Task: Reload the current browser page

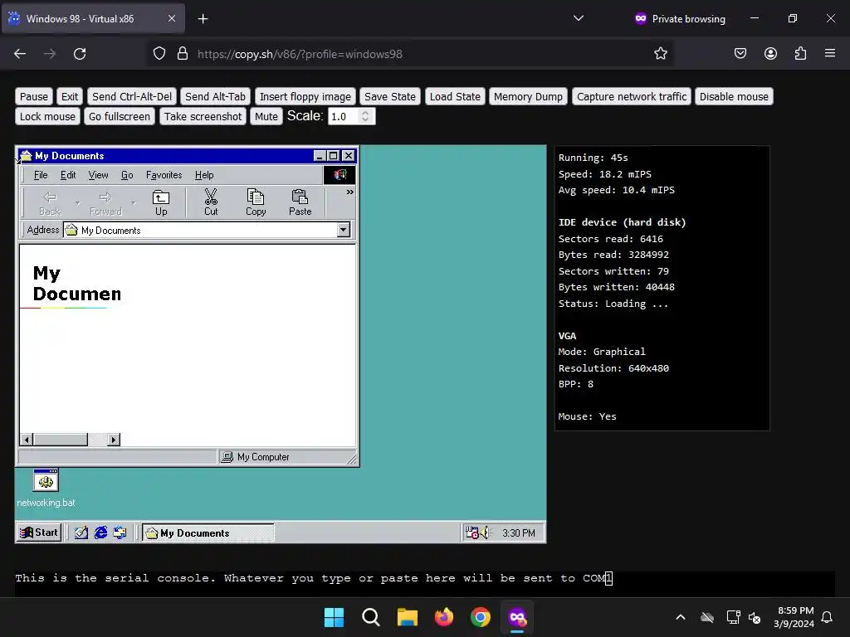Action: (80, 54)
